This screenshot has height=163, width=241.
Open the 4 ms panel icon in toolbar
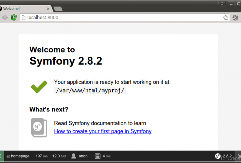97,156
